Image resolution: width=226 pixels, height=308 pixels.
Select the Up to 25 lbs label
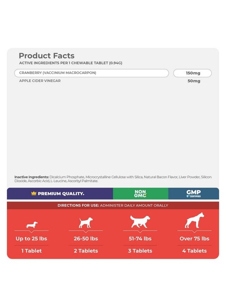point(32,239)
